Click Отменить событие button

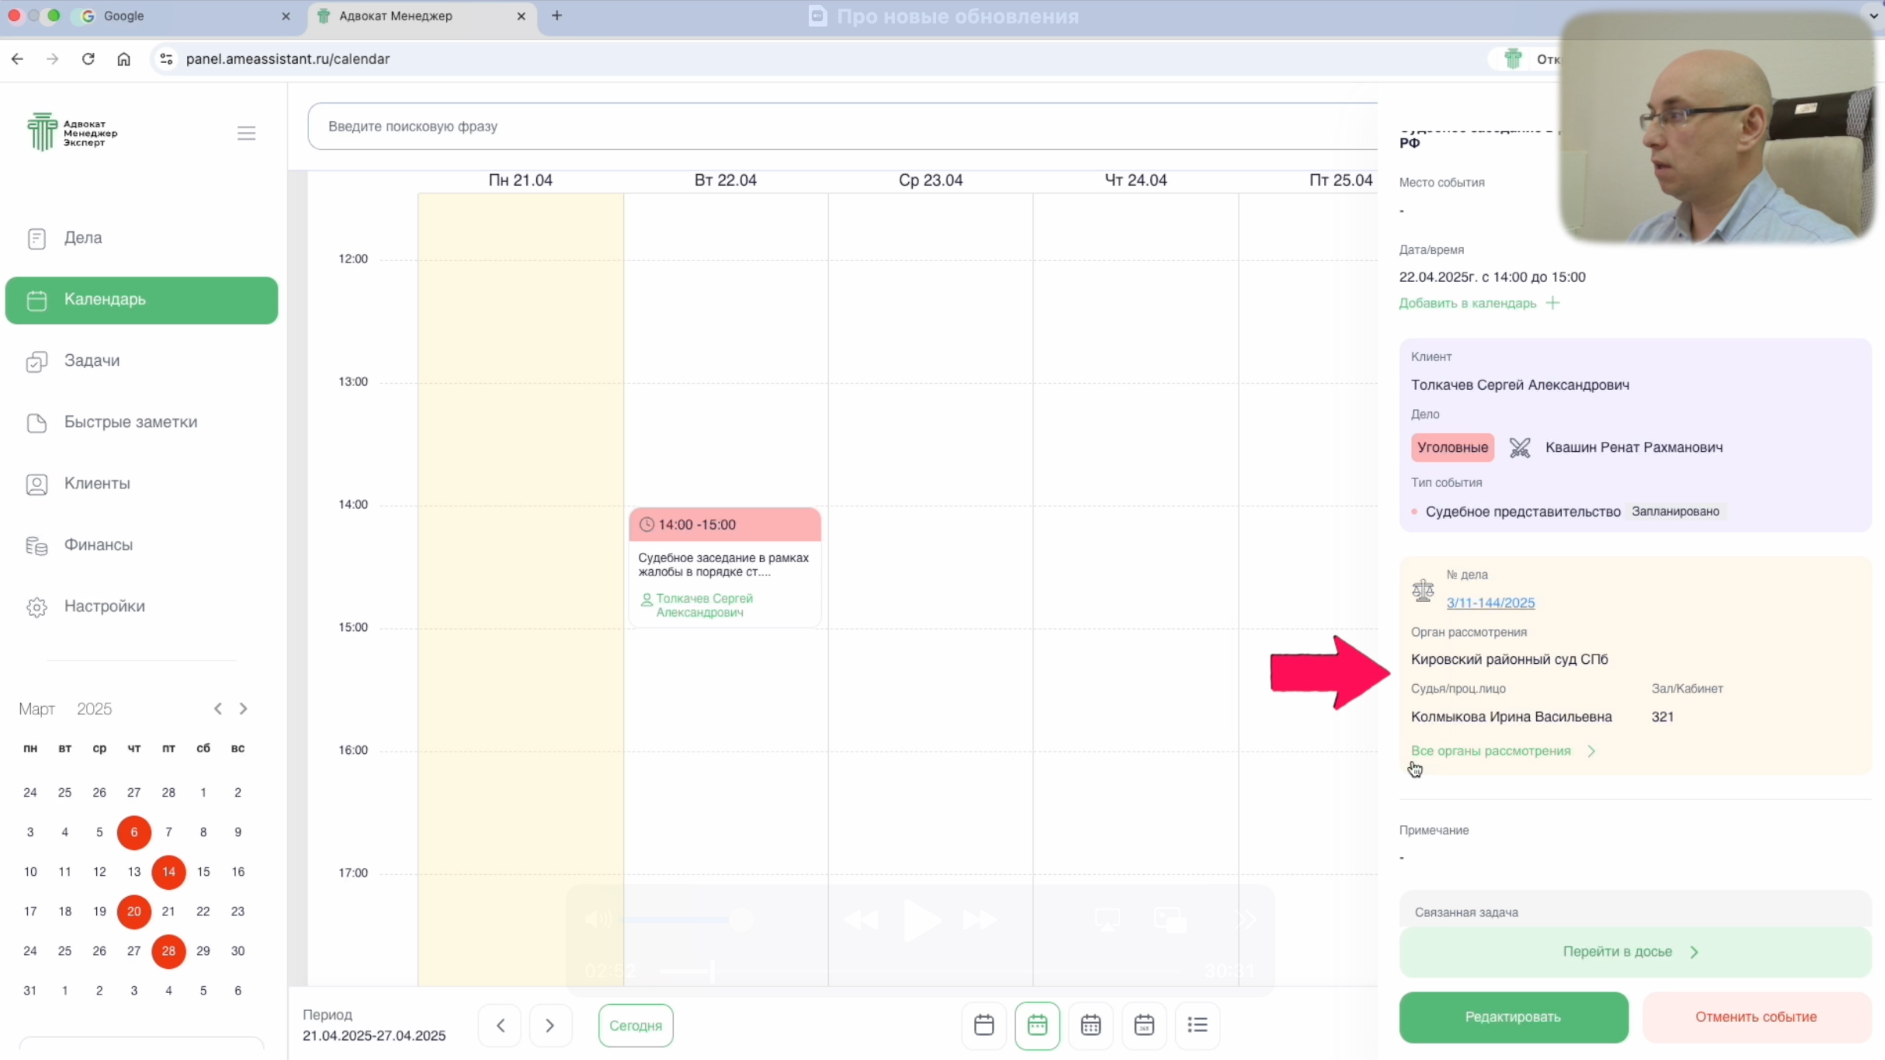[1755, 1017]
